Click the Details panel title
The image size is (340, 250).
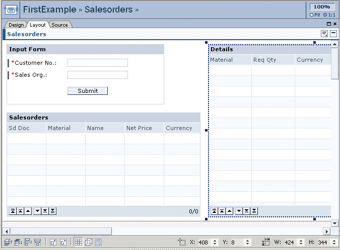222,49
